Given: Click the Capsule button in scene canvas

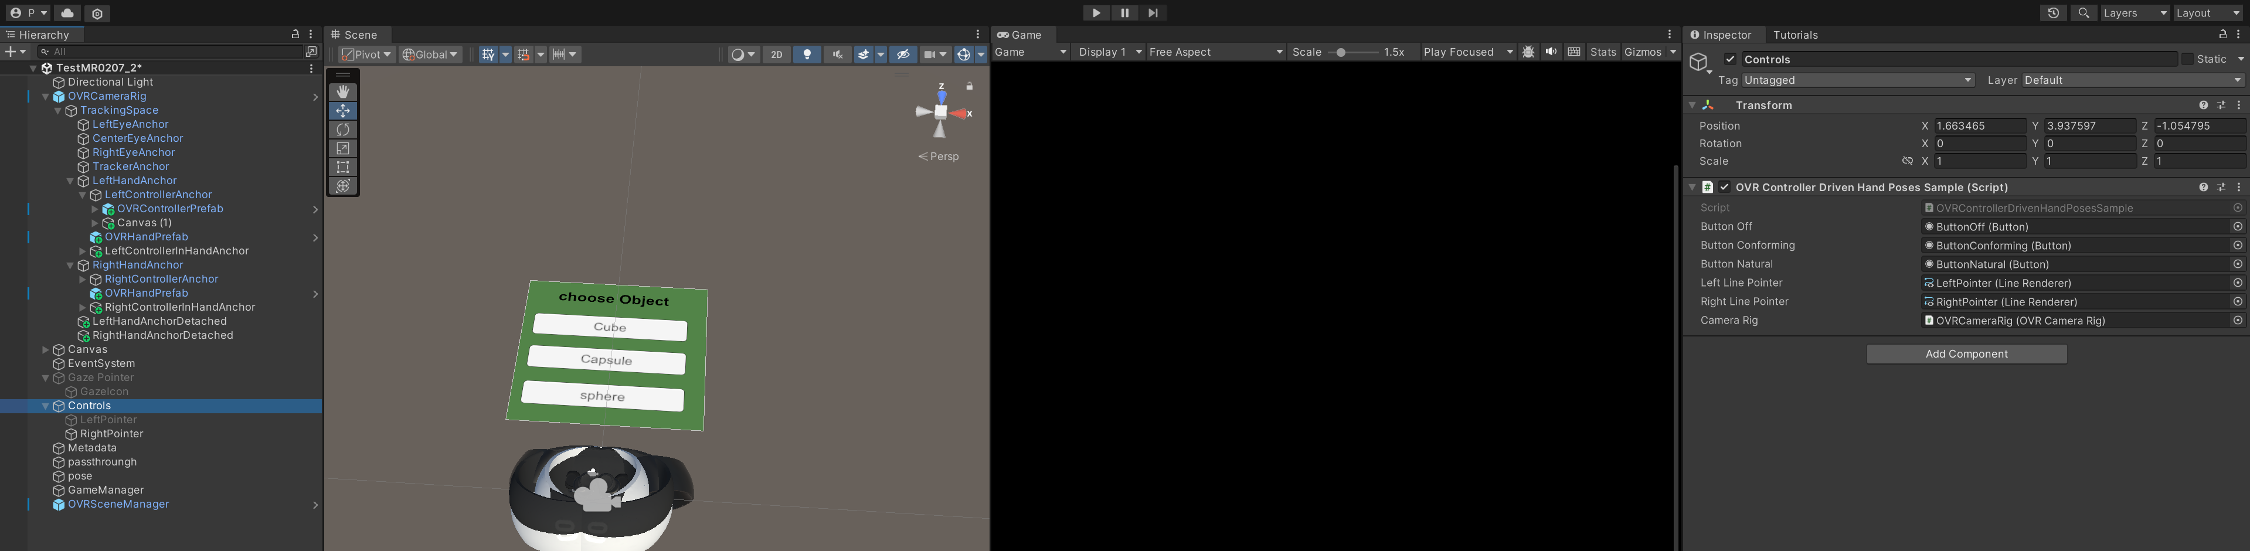Looking at the screenshot, I should (x=607, y=360).
